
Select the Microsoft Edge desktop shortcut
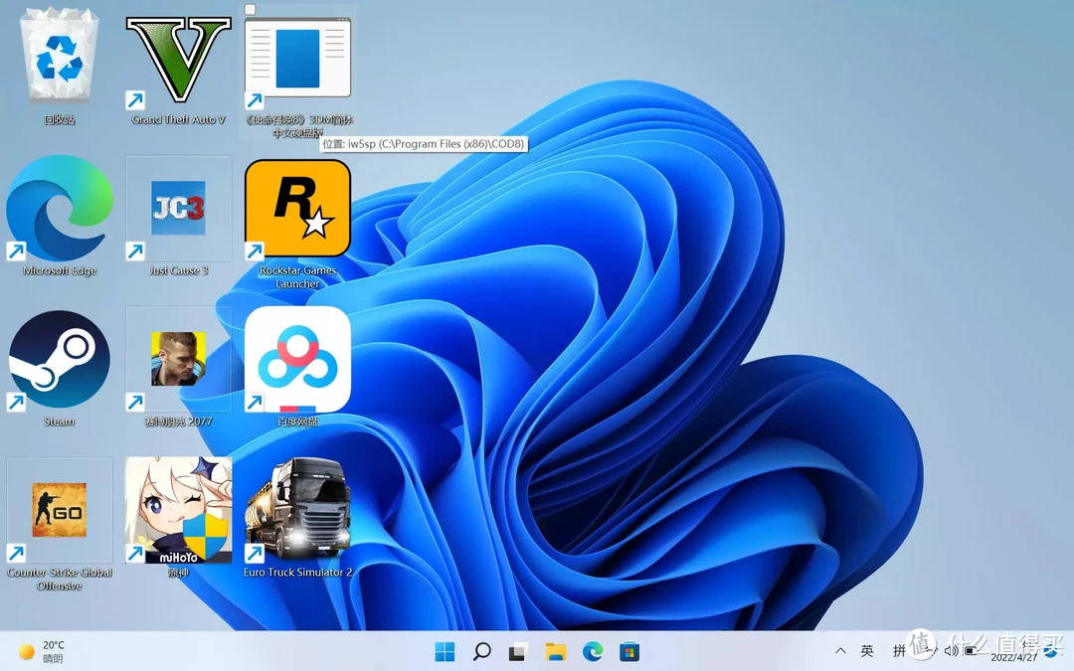click(60, 208)
